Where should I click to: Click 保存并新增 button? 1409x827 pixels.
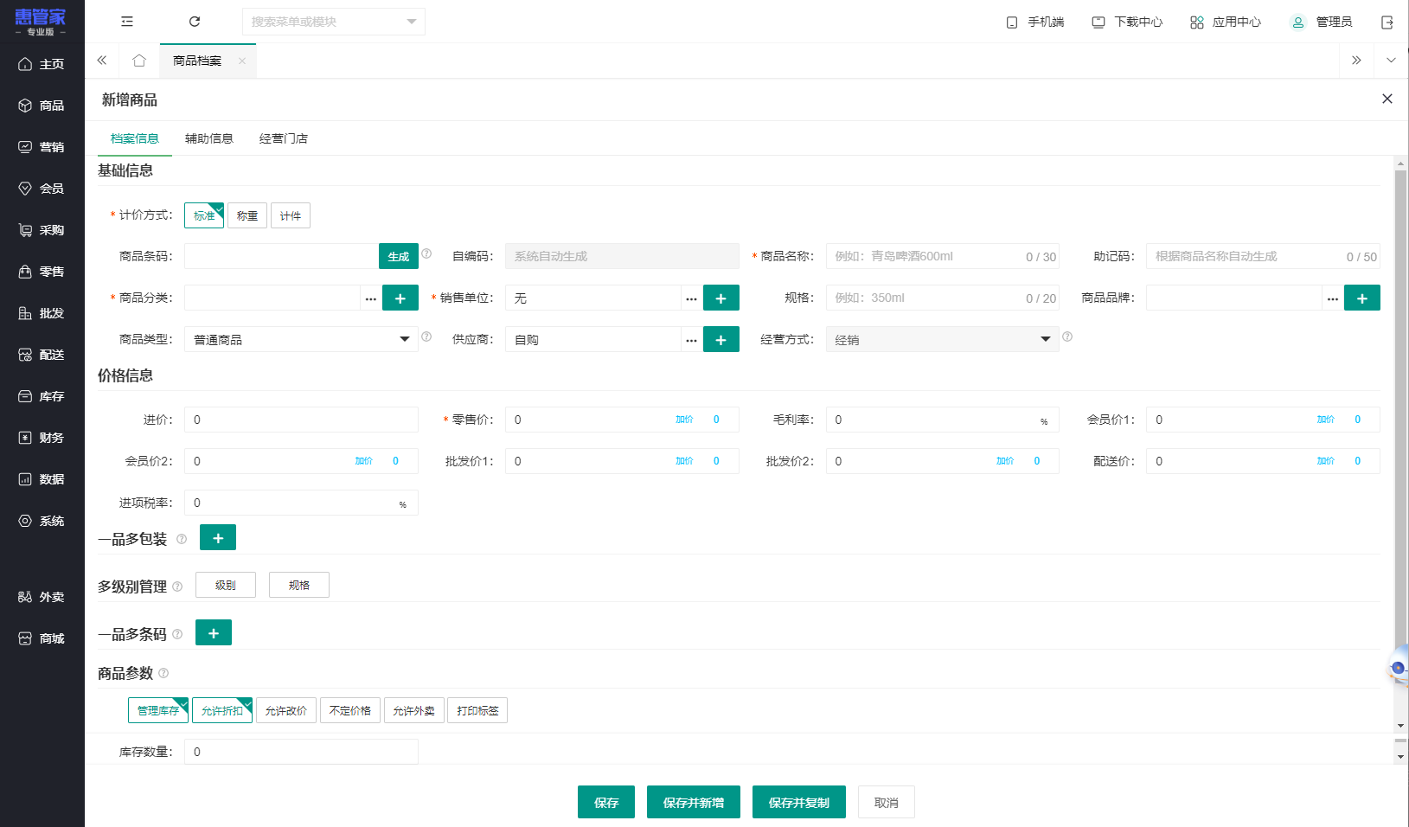[694, 802]
